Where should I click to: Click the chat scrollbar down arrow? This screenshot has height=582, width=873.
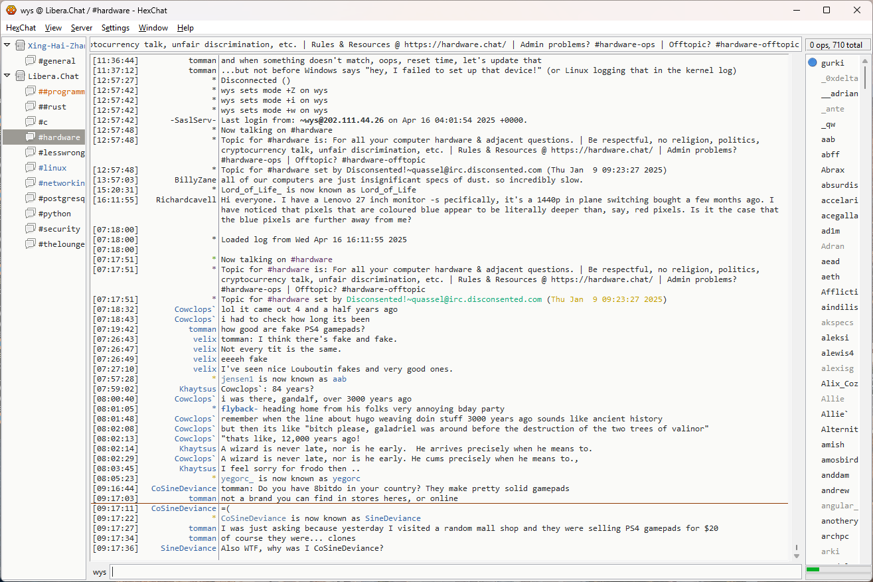797,555
